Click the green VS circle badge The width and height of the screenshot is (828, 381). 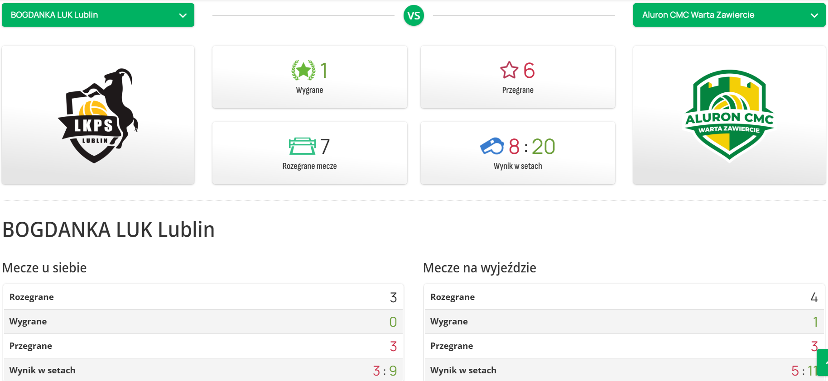(414, 16)
